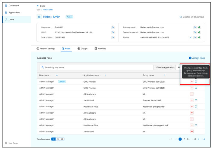The height and width of the screenshot is (149, 212).
Task: Jump to the first page with double chevron
Action: [170, 139]
